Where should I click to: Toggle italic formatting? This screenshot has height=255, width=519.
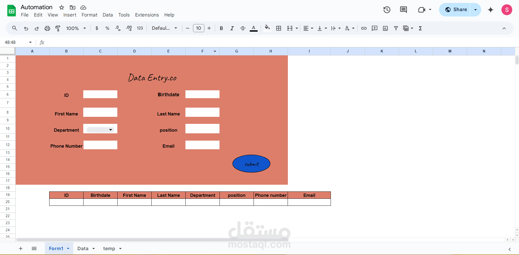pos(232,28)
